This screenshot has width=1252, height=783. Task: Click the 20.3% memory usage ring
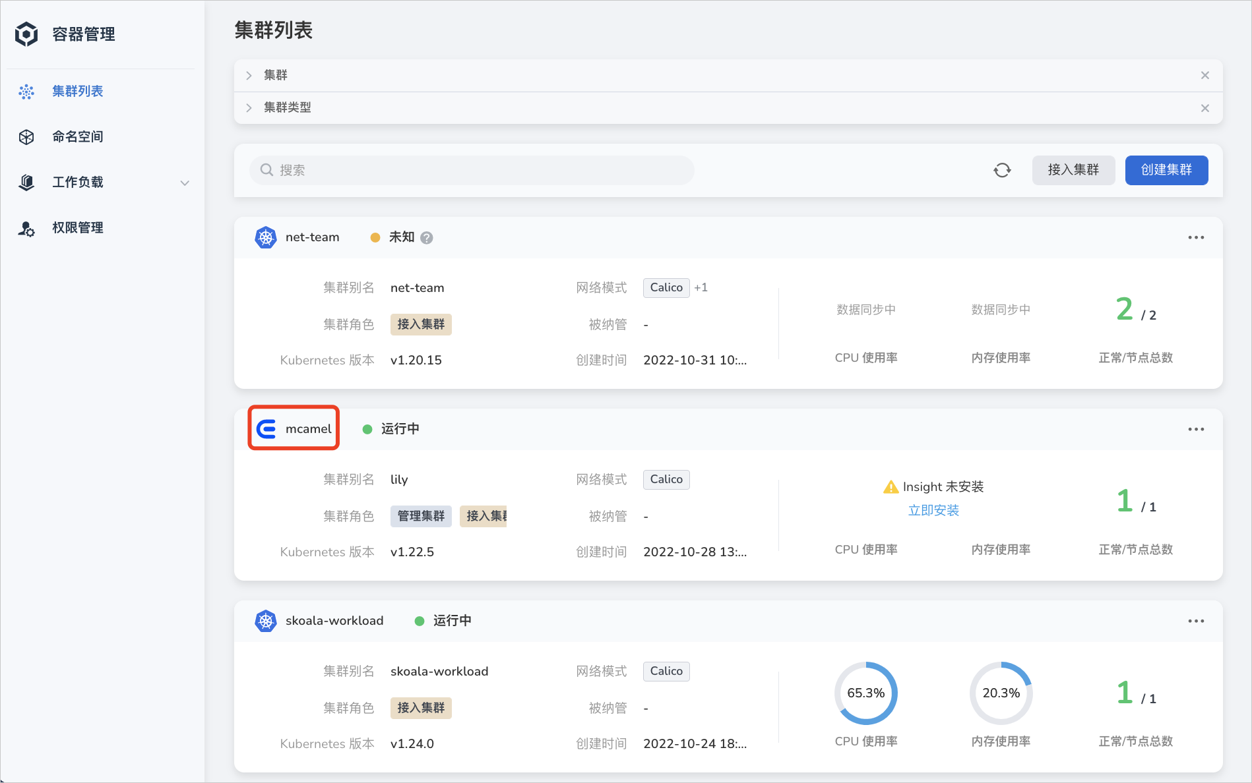click(1001, 693)
